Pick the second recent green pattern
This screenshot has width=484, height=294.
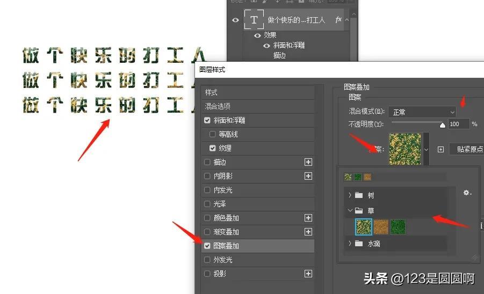[x=357, y=177]
